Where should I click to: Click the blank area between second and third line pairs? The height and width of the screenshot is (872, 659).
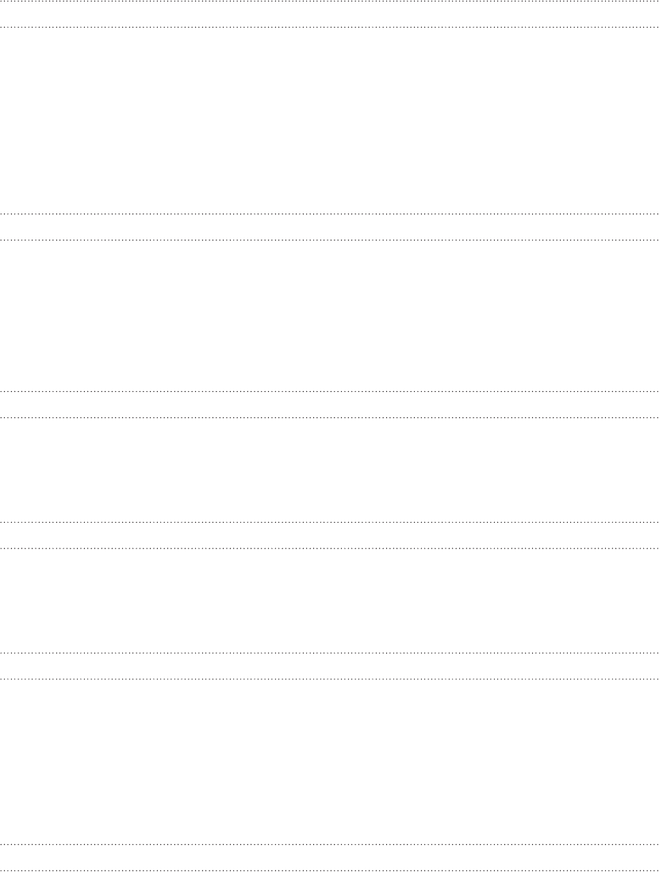coord(330,316)
